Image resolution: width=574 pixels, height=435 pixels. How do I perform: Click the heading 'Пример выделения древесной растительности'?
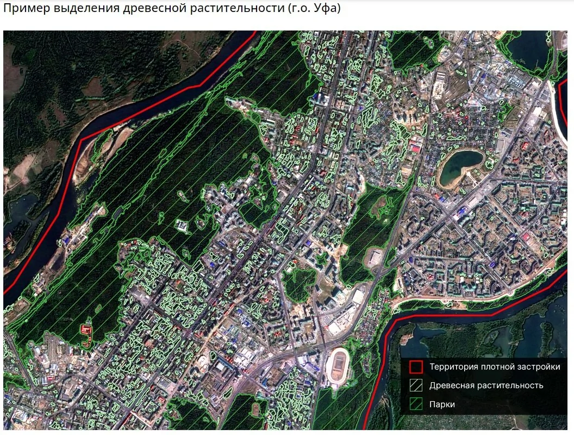pyautogui.click(x=172, y=9)
